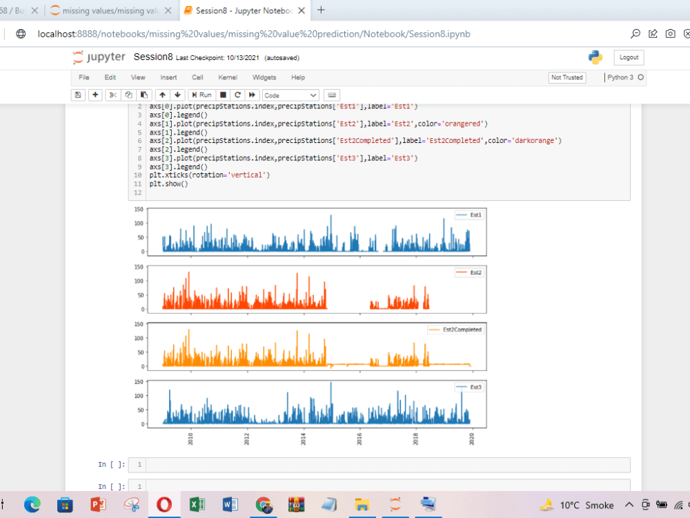Screen dimensions: 690x518
Task: Paste cells from the clipboard
Action: 144,95
